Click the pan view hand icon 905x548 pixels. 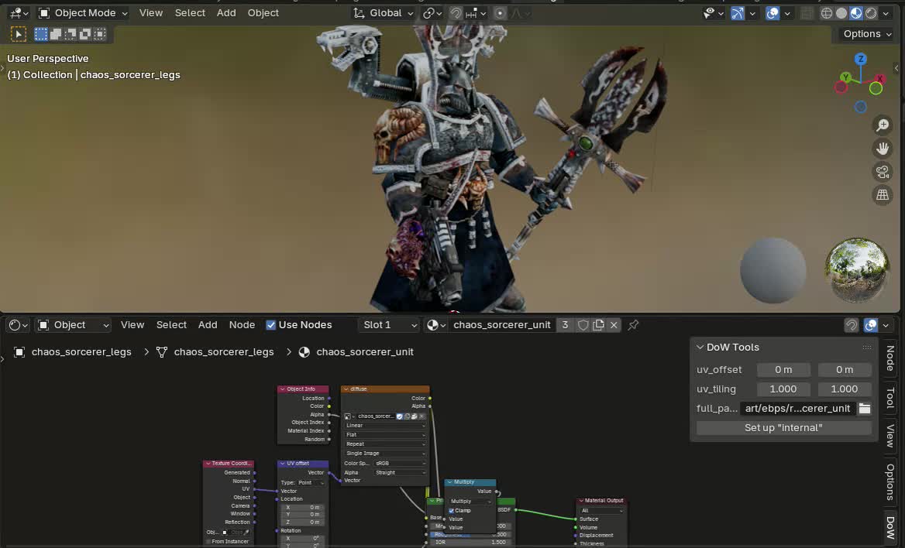click(x=883, y=149)
